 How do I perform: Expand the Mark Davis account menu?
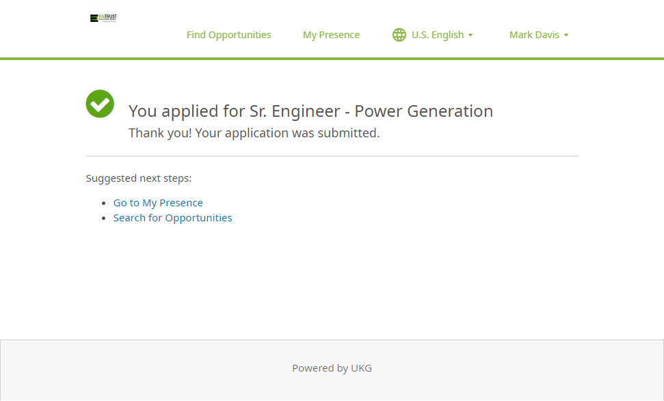[x=534, y=35]
